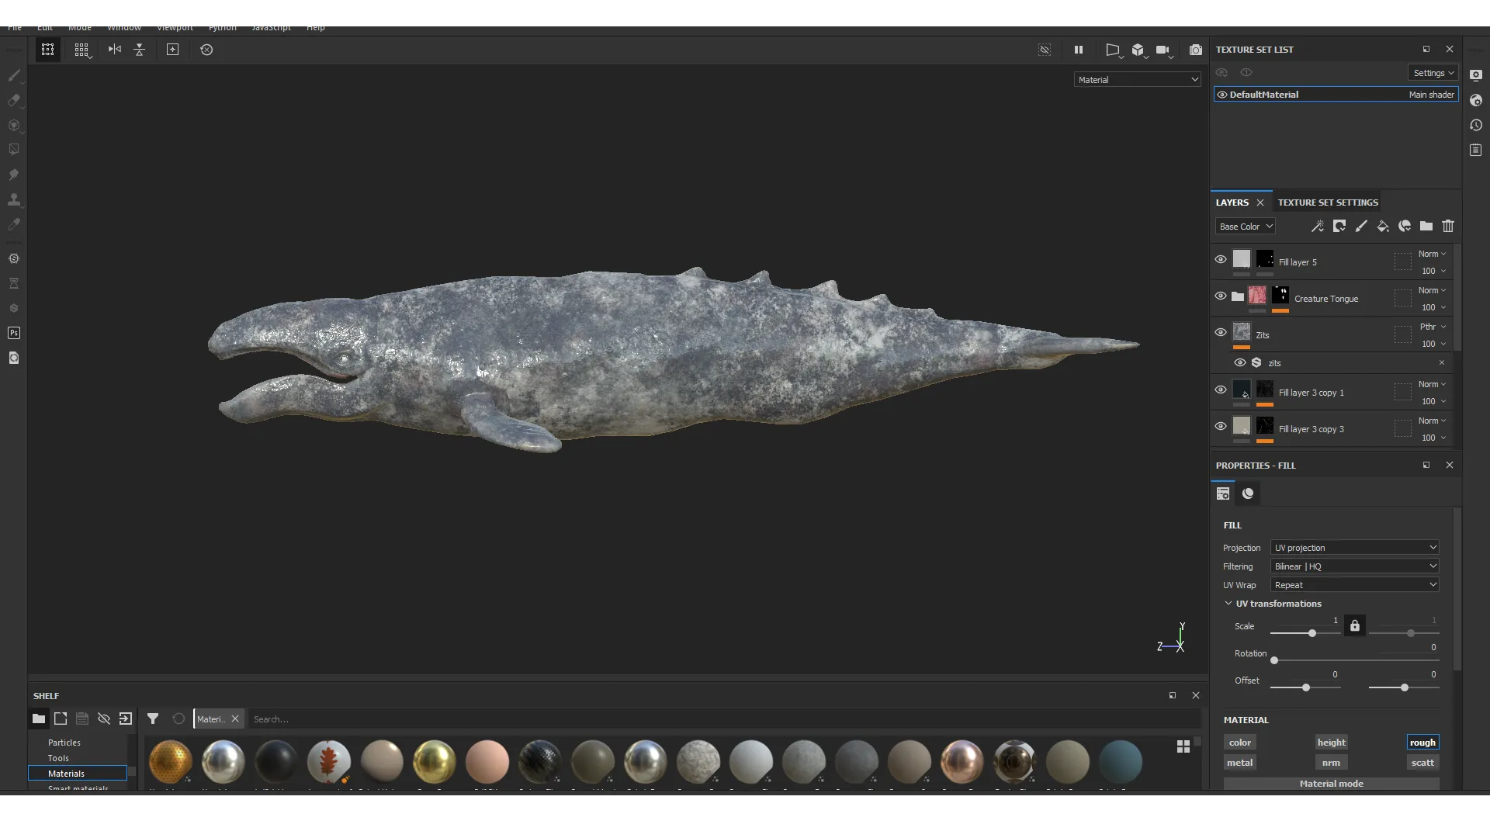Hide the Fill layer 5 layer
The height and width of the screenshot is (838, 1490).
coord(1221,260)
